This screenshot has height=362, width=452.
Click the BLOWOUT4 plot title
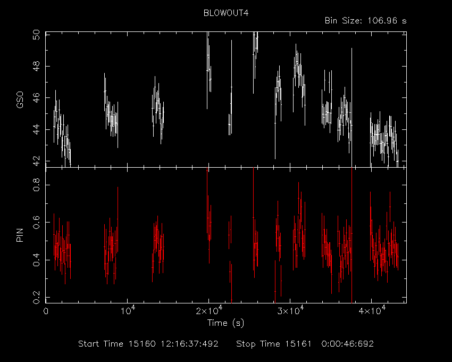click(x=225, y=13)
